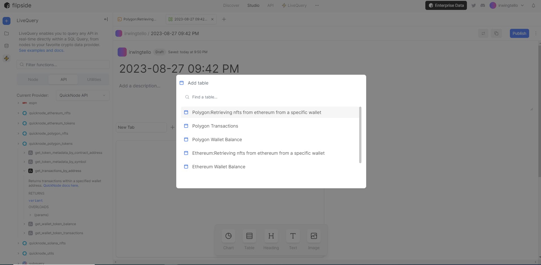Collapse quicknode_polygon_tokens node
The height and width of the screenshot is (265, 541).
tap(18, 144)
